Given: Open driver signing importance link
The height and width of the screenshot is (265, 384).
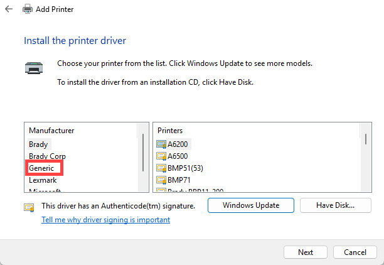Looking at the screenshot, I should coord(106,220).
